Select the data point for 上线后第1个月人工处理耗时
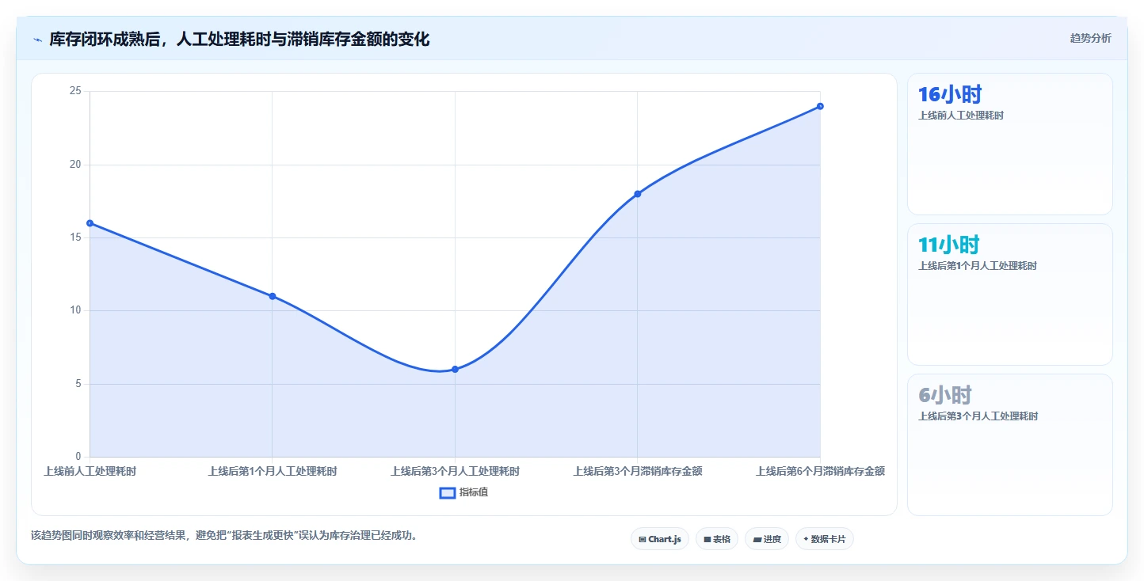The width and height of the screenshot is (1144, 581). pyautogui.click(x=273, y=296)
